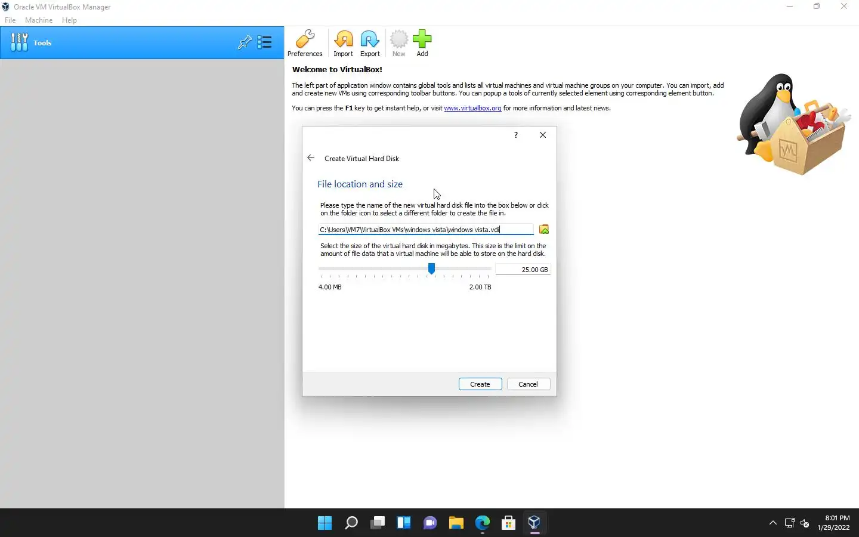Viewport: 859px width, 537px height.
Task: Click the '4.00 MB' slider minimum label
Action: (330, 287)
